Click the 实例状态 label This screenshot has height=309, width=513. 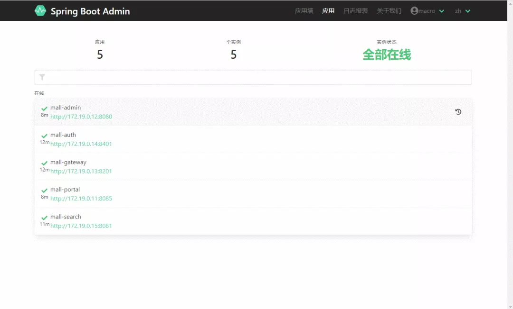coord(386,42)
